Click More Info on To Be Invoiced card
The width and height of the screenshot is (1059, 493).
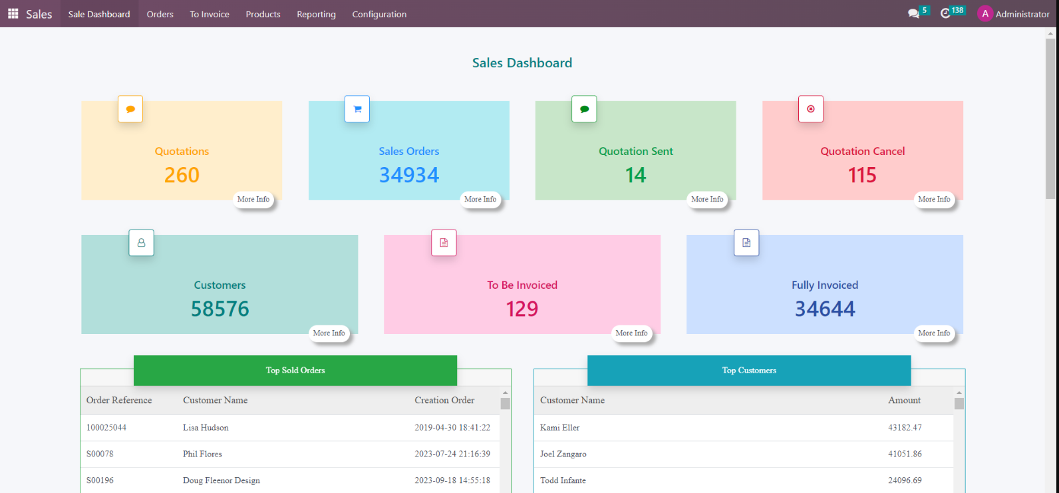pyautogui.click(x=631, y=333)
